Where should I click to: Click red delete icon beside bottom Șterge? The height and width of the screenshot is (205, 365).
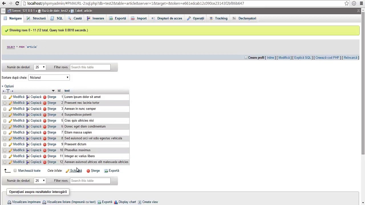point(88,171)
